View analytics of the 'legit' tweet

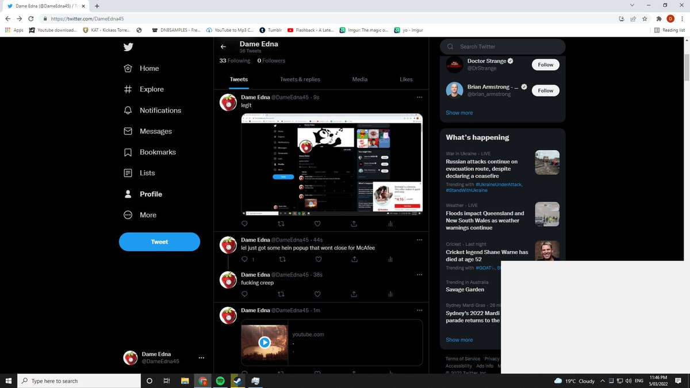pyautogui.click(x=390, y=224)
